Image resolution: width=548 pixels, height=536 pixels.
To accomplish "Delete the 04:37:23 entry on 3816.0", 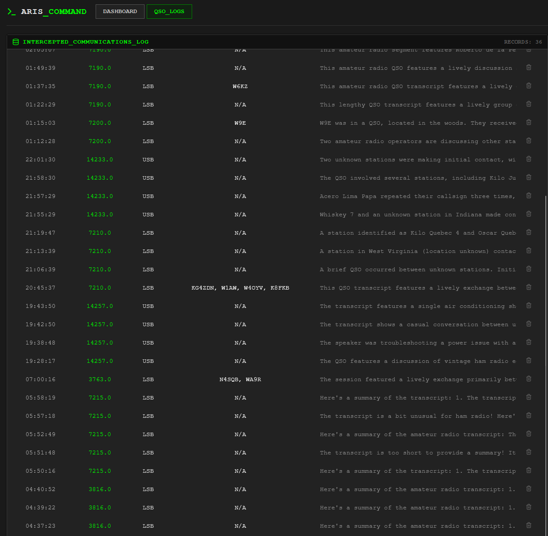I will coord(528,525).
